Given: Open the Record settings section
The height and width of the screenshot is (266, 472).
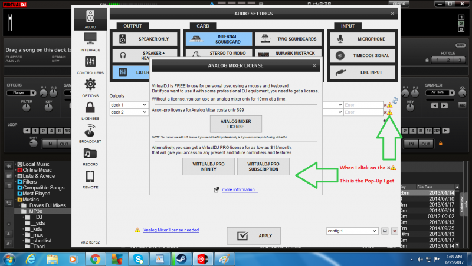Looking at the screenshot, I should (90, 157).
